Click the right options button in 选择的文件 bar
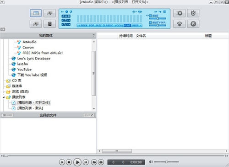 89,115
